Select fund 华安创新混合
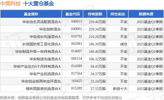The width and height of the screenshot is (164, 100). click(x=50, y=29)
